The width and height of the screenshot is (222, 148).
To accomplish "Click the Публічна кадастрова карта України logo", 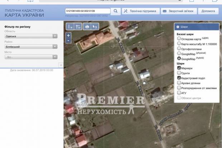I will point(24,13).
